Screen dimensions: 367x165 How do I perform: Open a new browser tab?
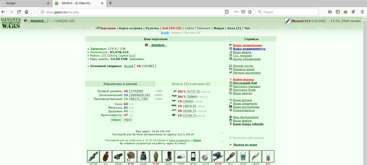(110, 3)
